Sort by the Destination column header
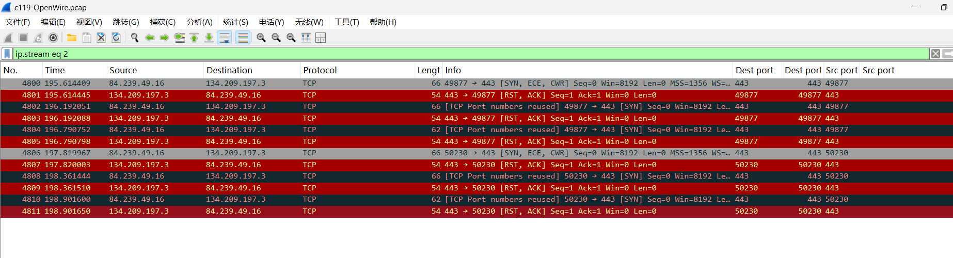This screenshot has width=953, height=258. 252,70
